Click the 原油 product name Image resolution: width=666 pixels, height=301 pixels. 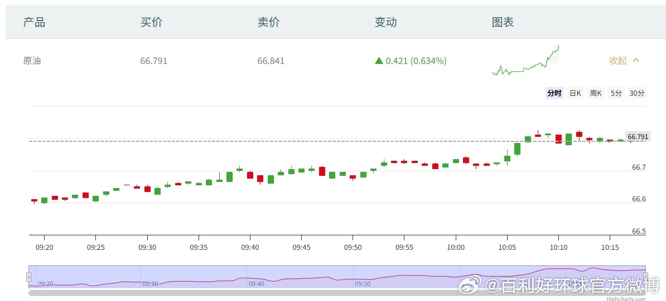pos(32,61)
